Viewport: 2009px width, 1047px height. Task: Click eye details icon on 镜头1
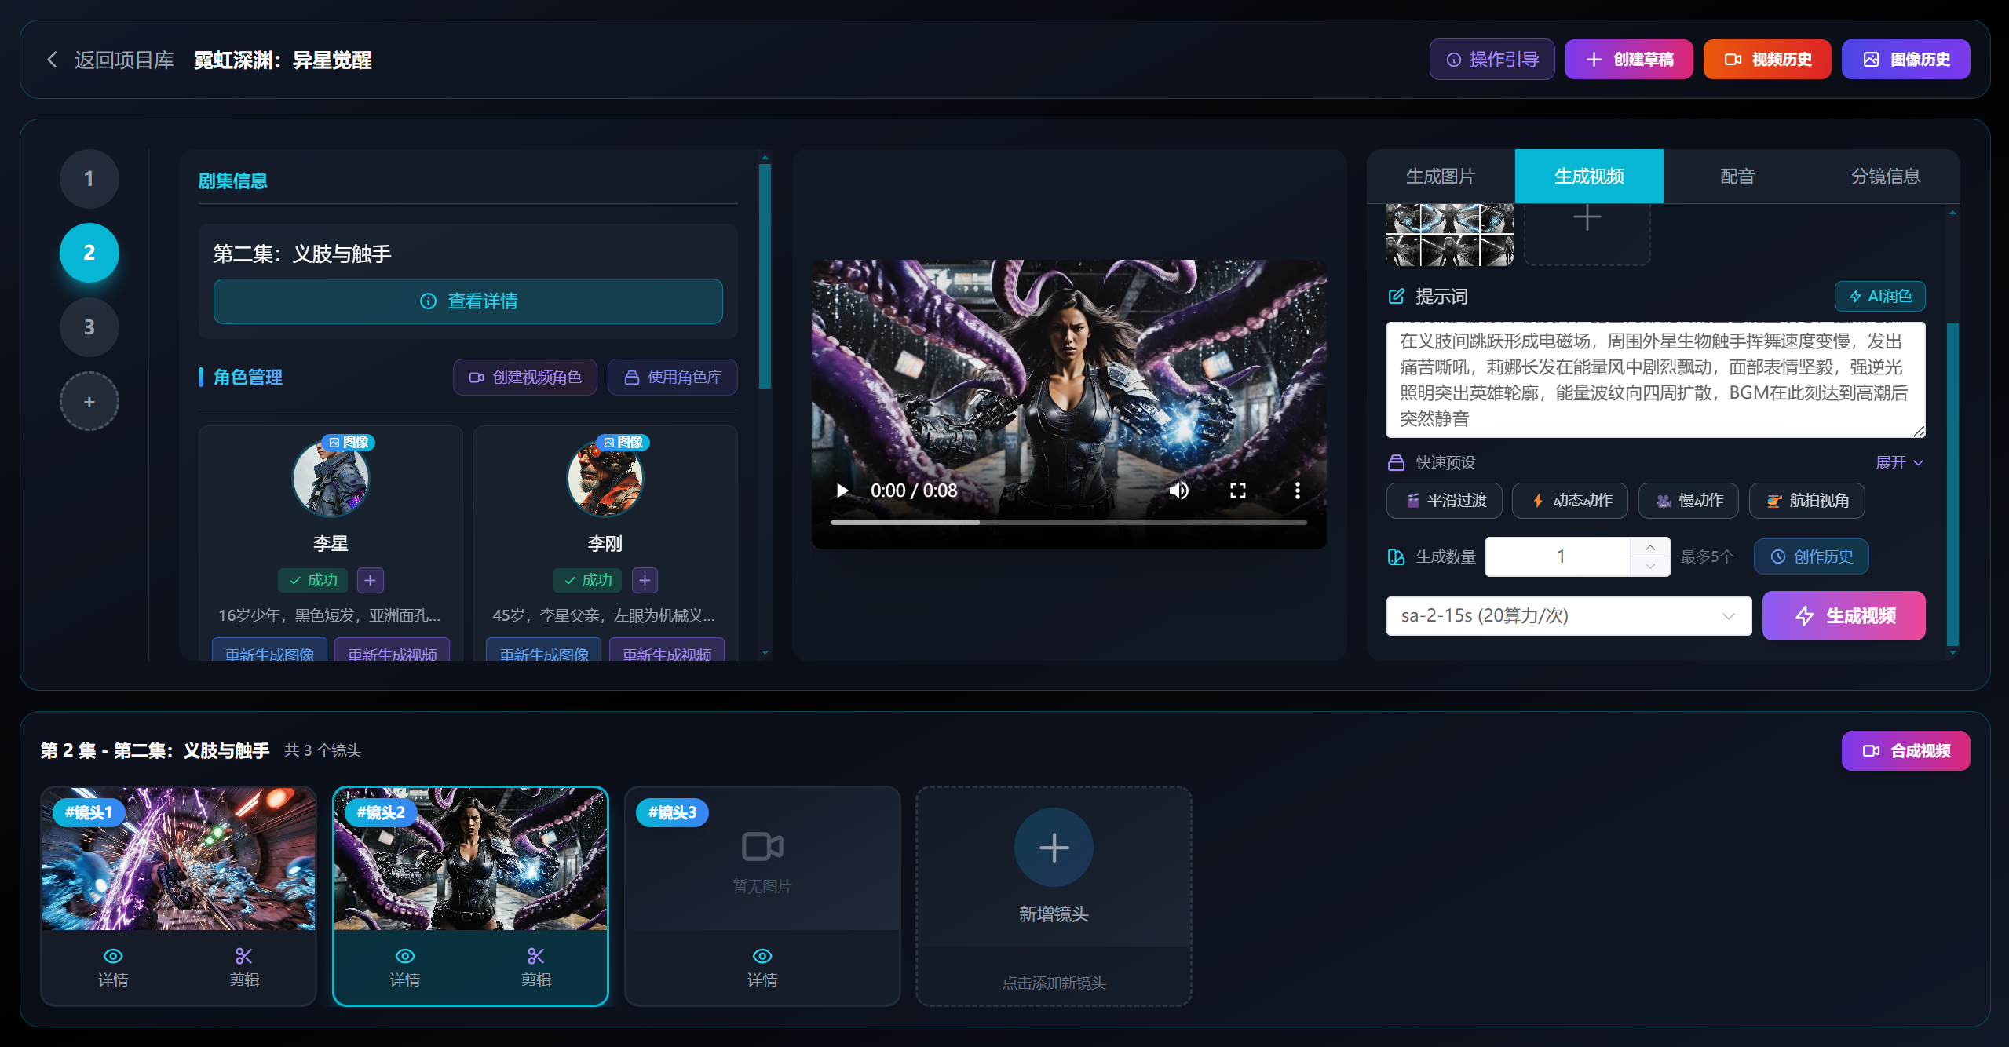click(113, 956)
